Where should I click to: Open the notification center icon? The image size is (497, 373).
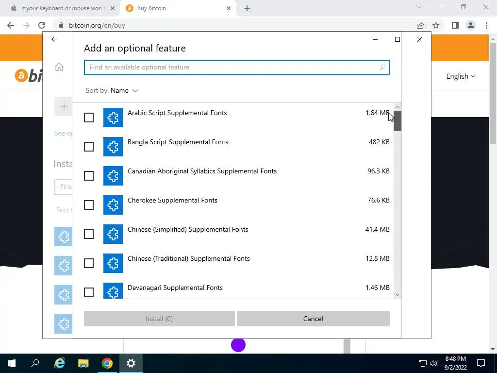(x=481, y=363)
